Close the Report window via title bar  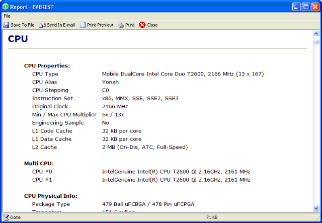(315, 7)
